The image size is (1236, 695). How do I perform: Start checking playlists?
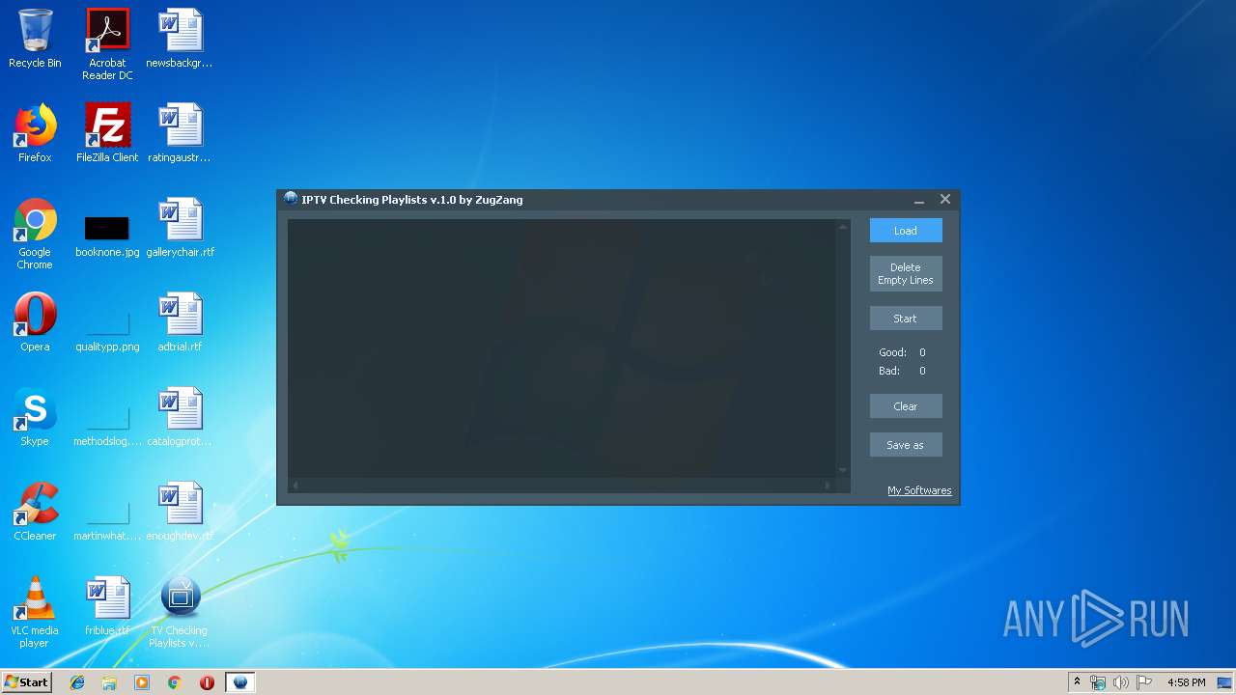pyautogui.click(x=905, y=319)
